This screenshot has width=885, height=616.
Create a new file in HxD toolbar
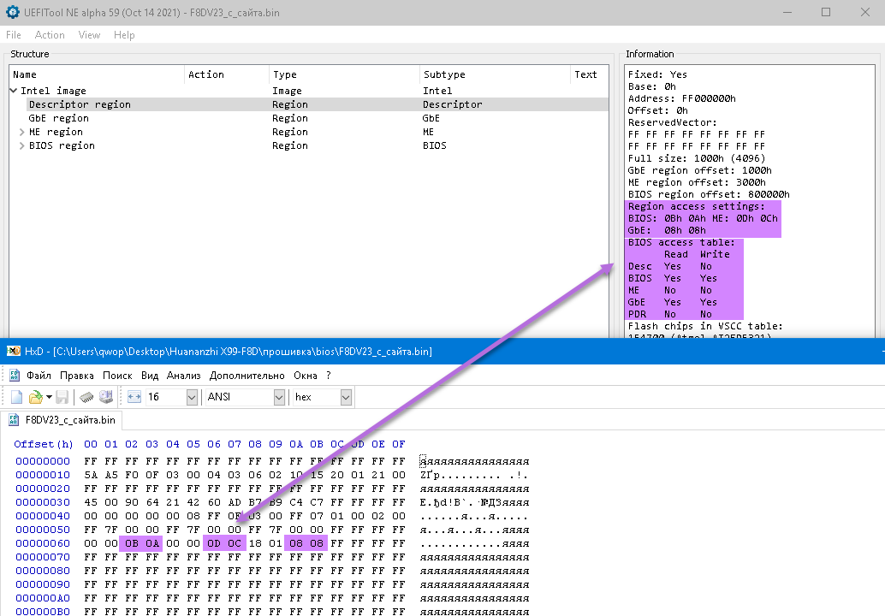(16, 397)
